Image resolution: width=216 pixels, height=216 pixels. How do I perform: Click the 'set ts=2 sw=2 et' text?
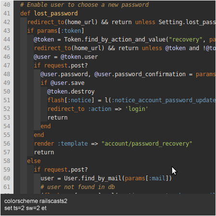click(25, 208)
